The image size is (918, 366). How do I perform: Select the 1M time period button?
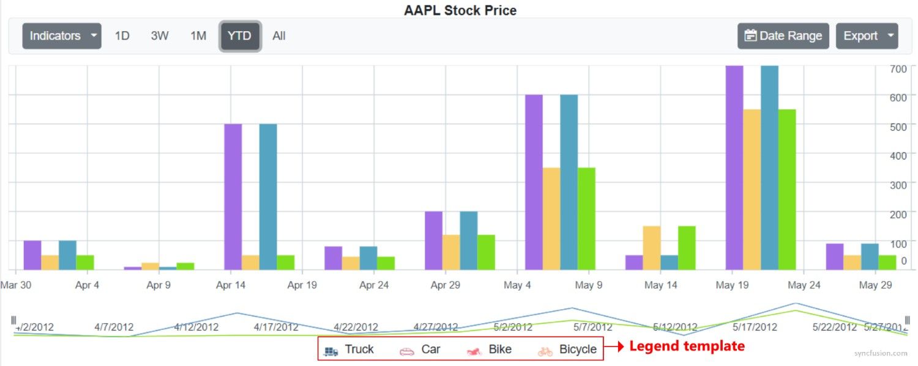[x=198, y=35]
